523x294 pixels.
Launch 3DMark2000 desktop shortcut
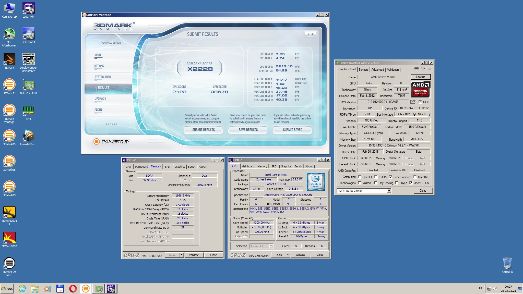(9, 240)
